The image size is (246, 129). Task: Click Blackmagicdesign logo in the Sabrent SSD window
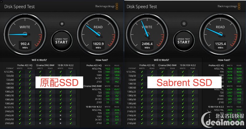point(229,6)
